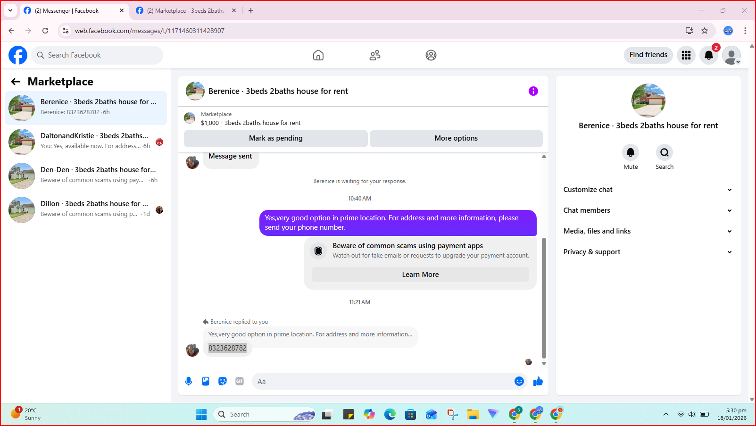Screen dimensions: 756x426
Task: Click the site information icon in address bar
Action: point(66,31)
